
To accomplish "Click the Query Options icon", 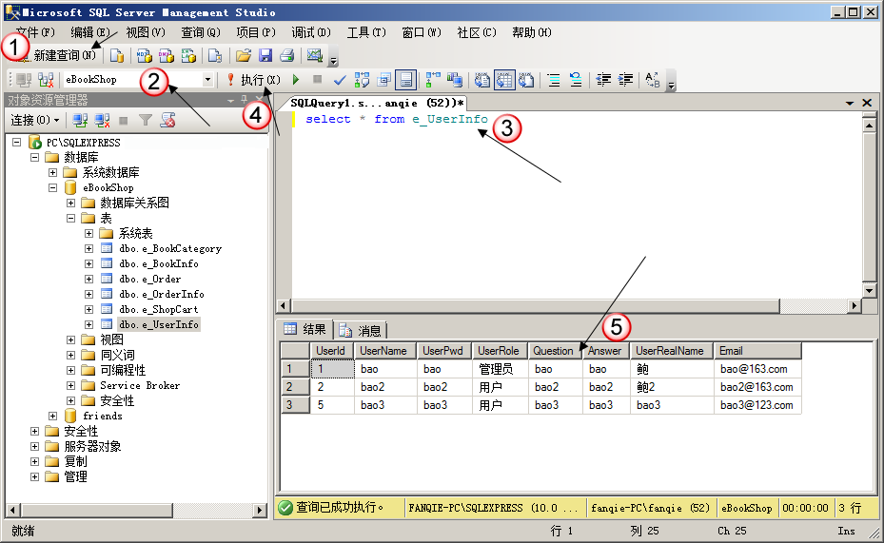I will click(x=383, y=80).
